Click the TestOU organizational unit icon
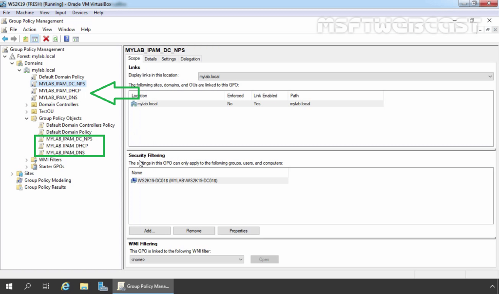The image size is (499, 294). [x=34, y=112]
